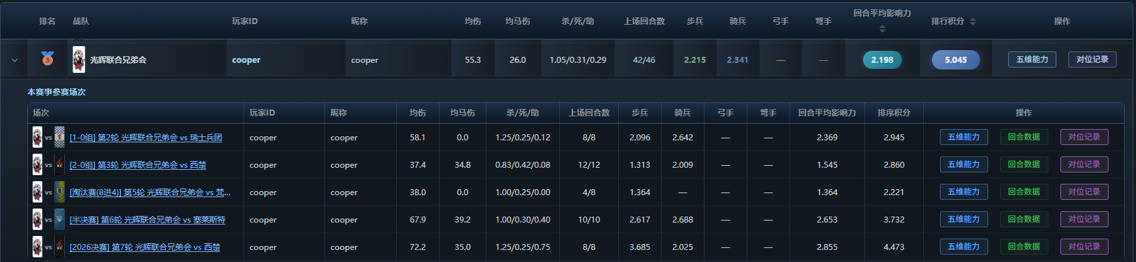
Task: Open 回合数据 for the 第3轮 match
Action: click(1024, 164)
